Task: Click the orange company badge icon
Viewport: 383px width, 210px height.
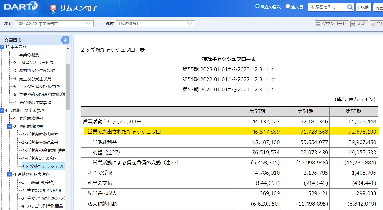Action: pos(53,8)
